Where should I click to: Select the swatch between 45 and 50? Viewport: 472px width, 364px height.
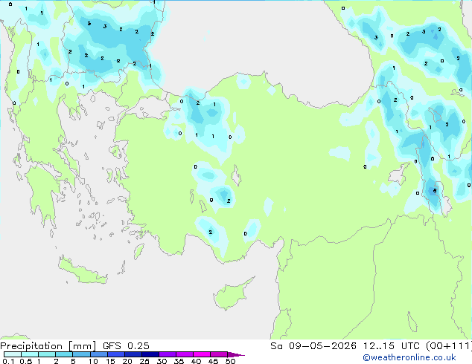pyautogui.click(x=219, y=354)
